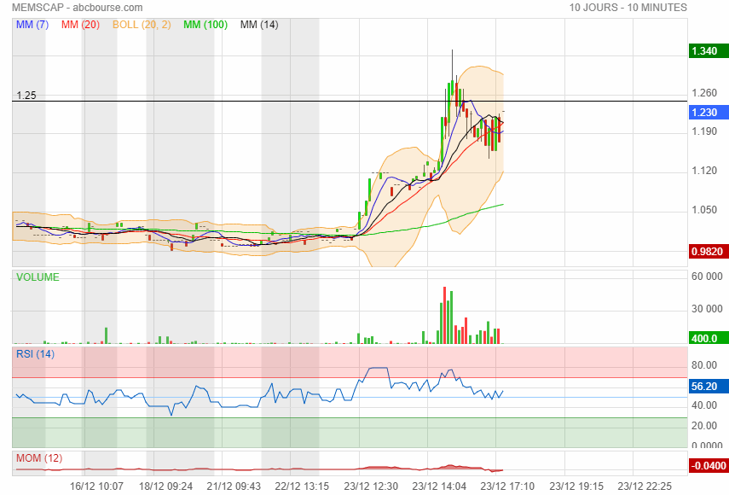Click the blue 1.230 current price tag
Screen dimensions: 729x495
point(709,112)
